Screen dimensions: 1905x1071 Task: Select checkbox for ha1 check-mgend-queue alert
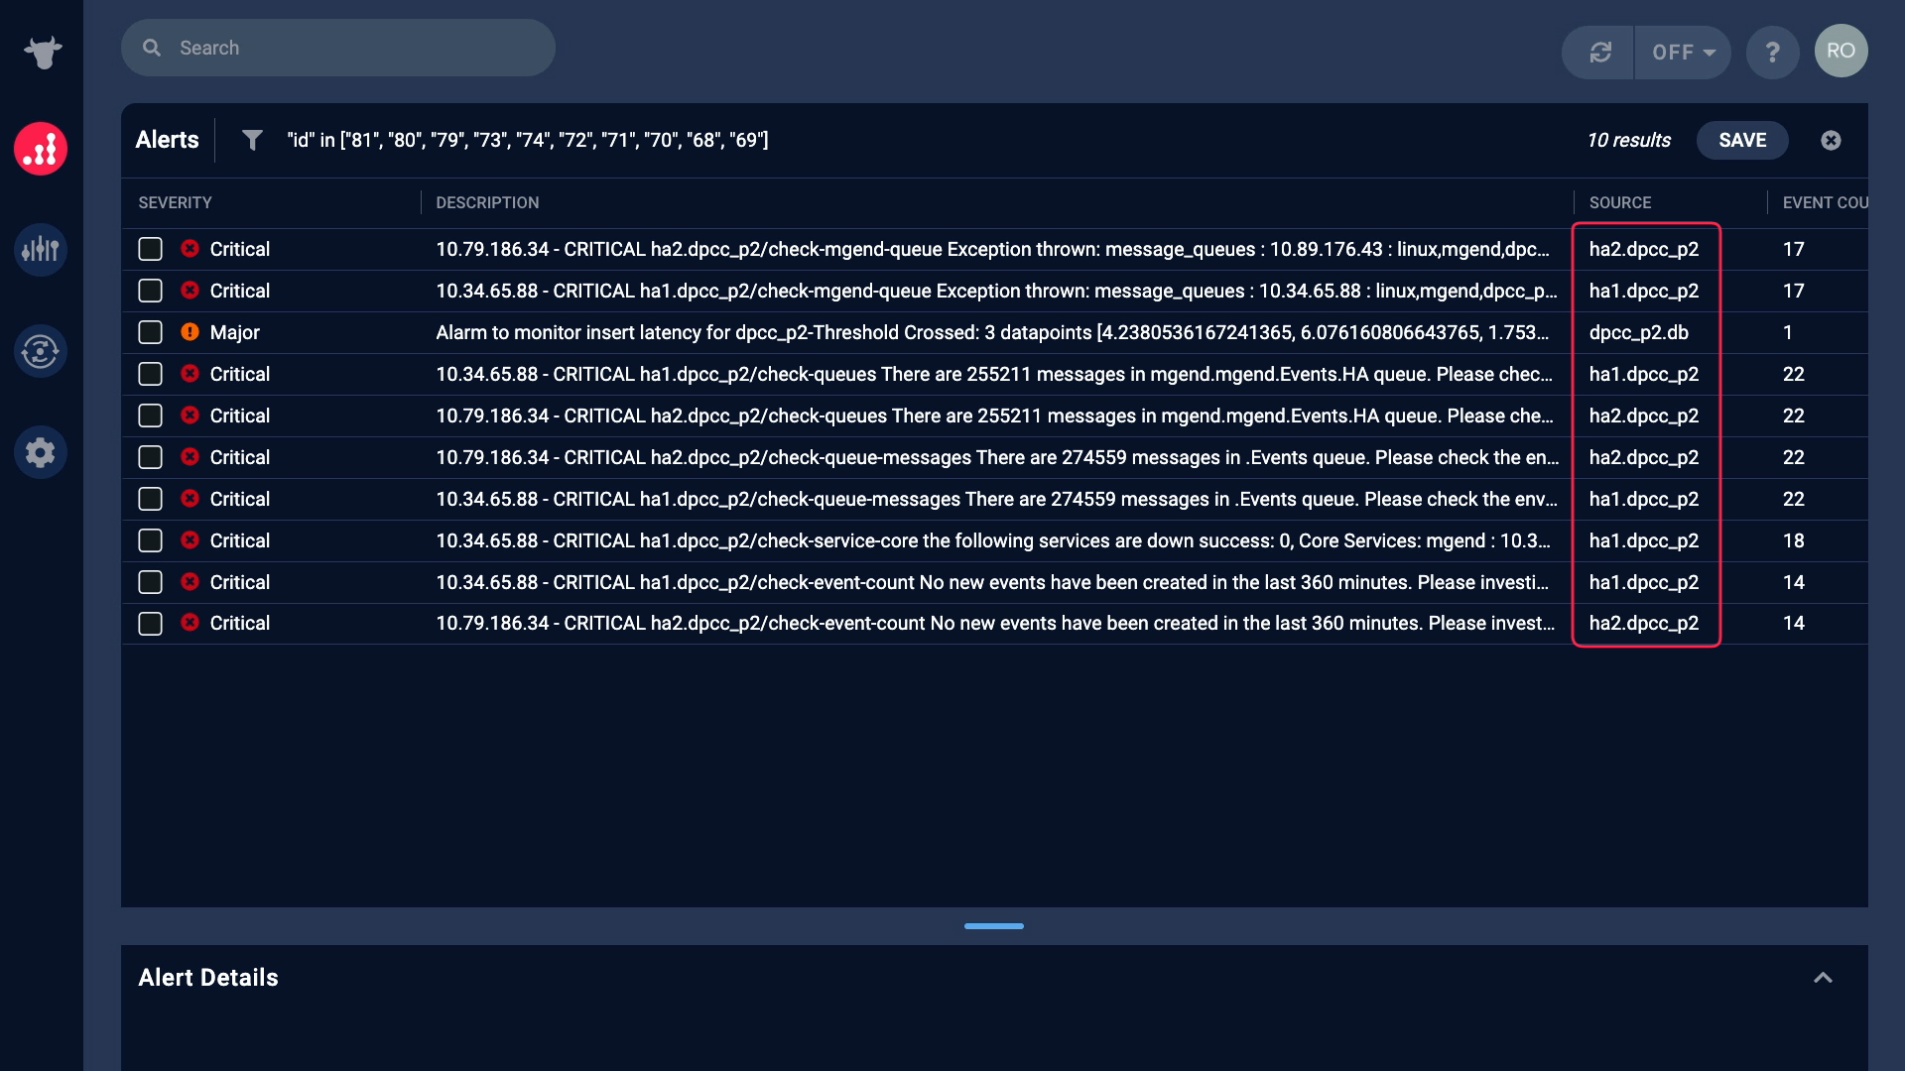[x=150, y=291]
